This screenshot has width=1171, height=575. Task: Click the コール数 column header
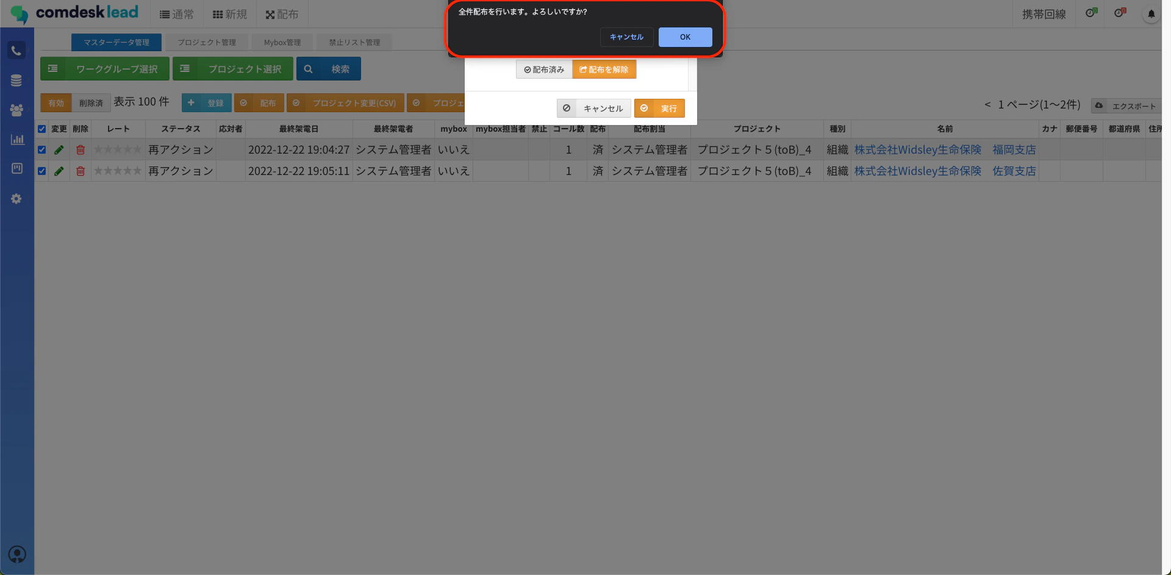[x=568, y=129]
